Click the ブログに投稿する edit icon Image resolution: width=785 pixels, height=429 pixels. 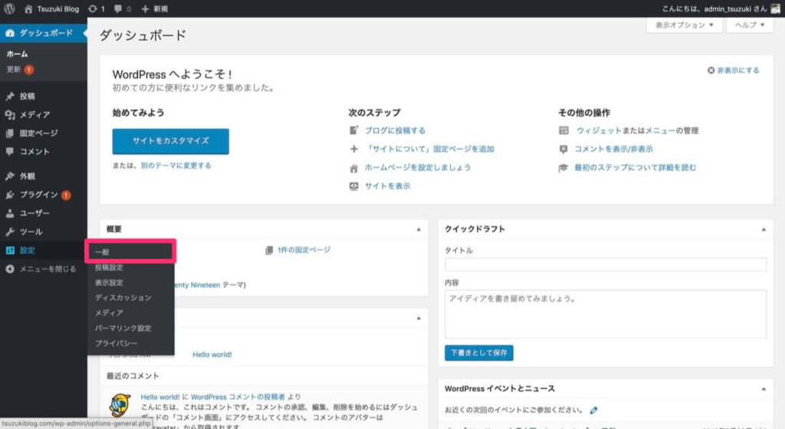pyautogui.click(x=353, y=130)
